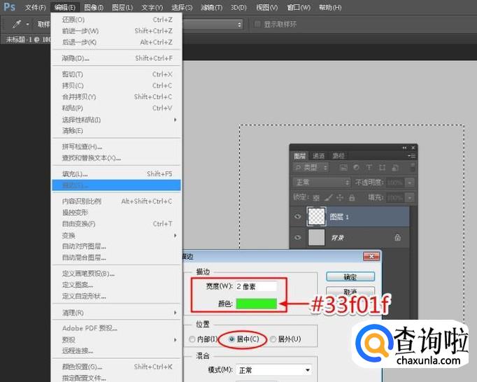Click the green 颜色 stroke color swatch
This screenshot has height=382, width=477.
tap(257, 303)
